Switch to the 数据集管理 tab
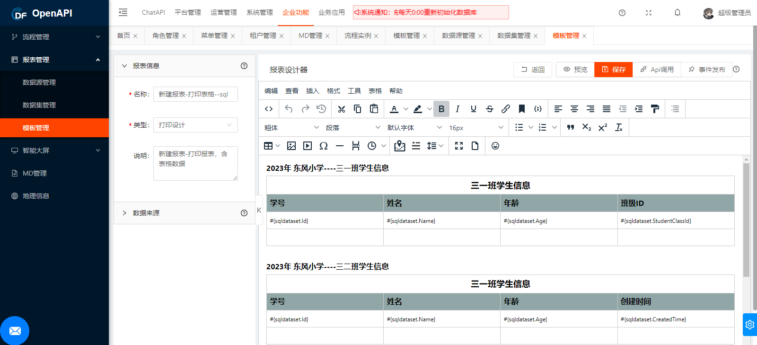 click(514, 35)
